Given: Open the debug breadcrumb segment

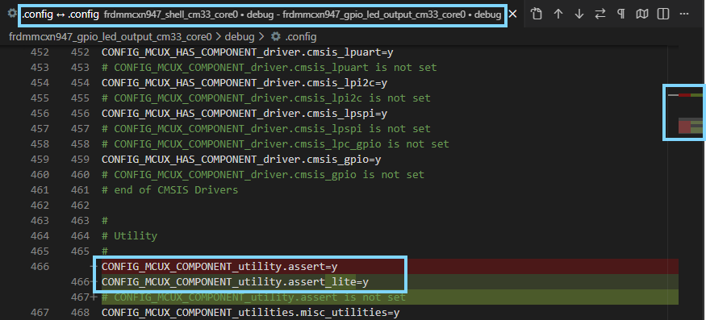Looking at the screenshot, I should [239, 36].
